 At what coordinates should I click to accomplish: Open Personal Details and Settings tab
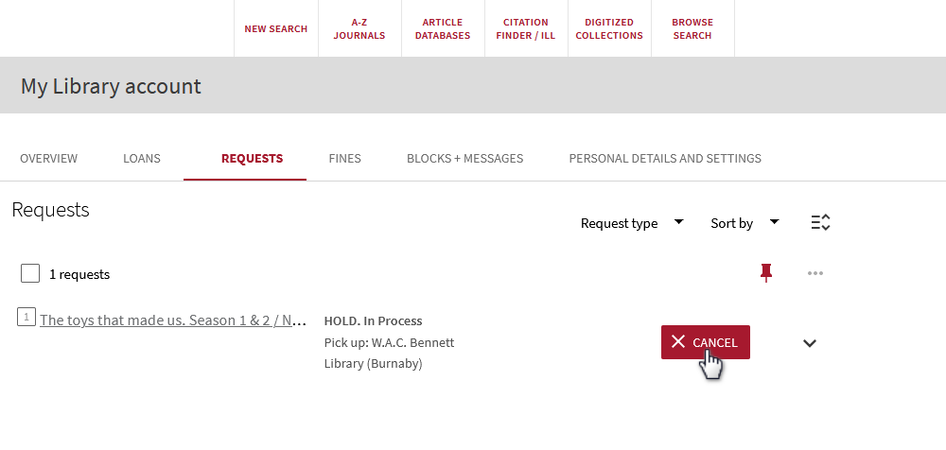tap(665, 159)
